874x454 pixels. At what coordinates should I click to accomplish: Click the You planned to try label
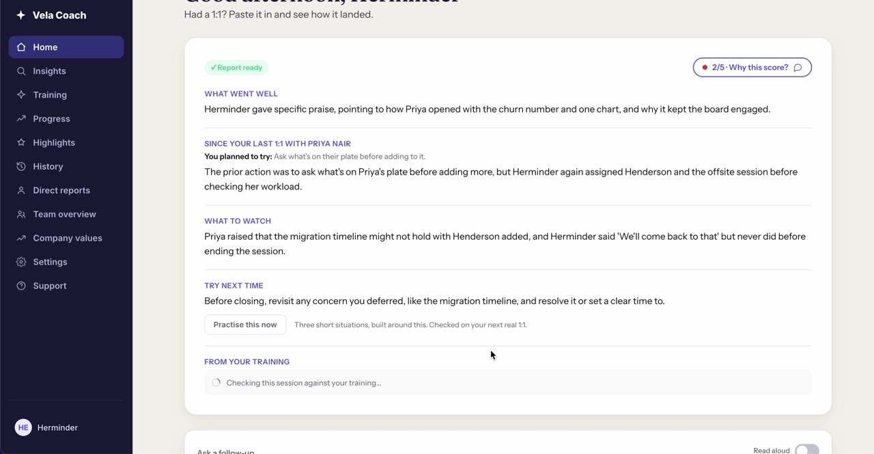[238, 157]
